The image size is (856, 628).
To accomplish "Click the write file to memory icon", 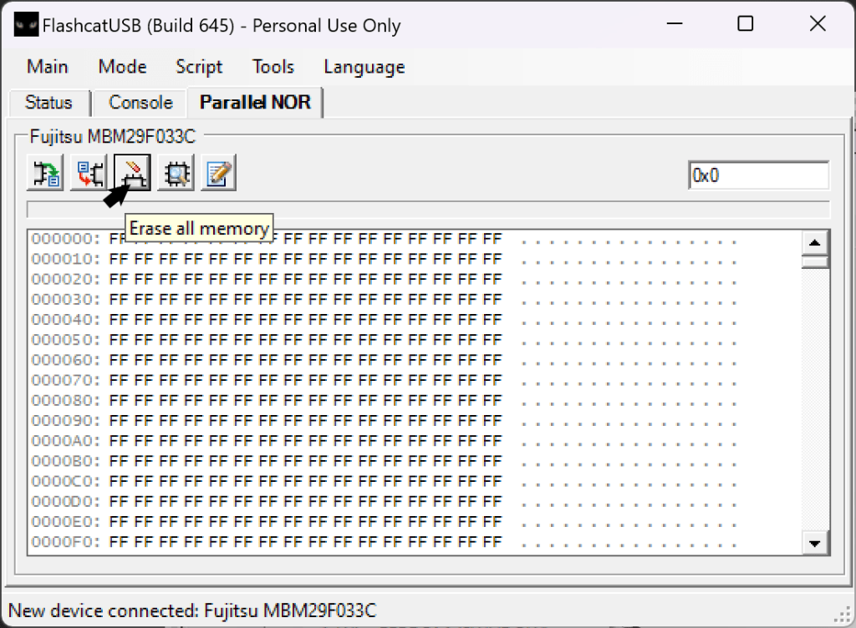I will (89, 174).
